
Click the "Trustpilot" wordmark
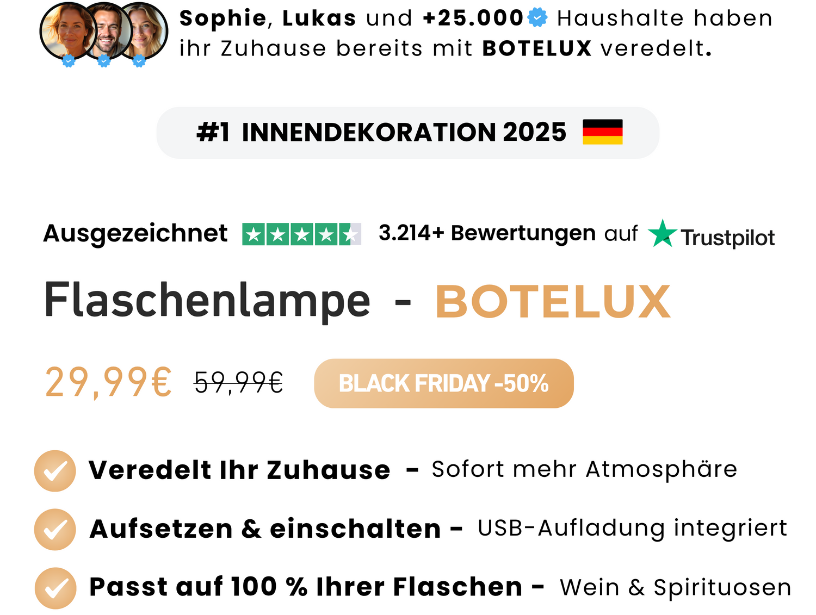click(x=727, y=238)
